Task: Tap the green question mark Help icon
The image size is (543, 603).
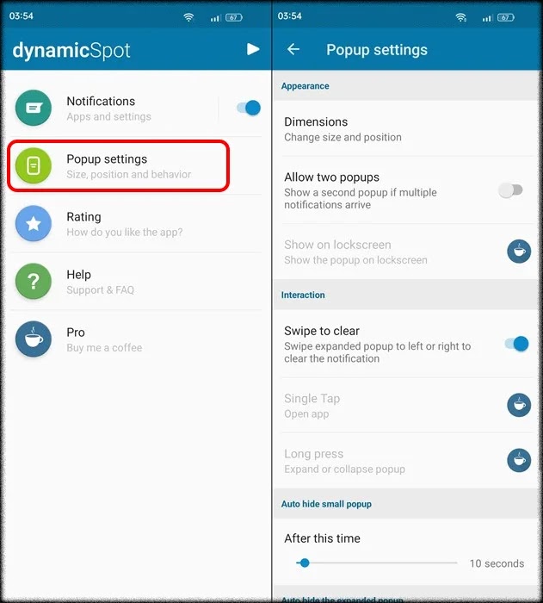Action: (34, 281)
